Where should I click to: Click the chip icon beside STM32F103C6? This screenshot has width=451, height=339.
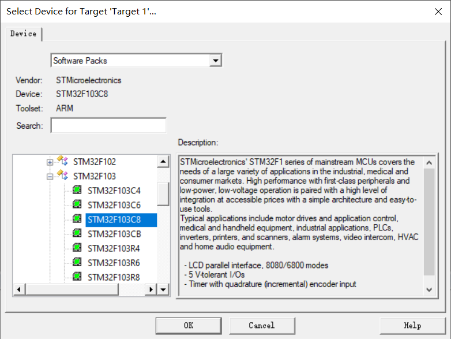pos(77,204)
